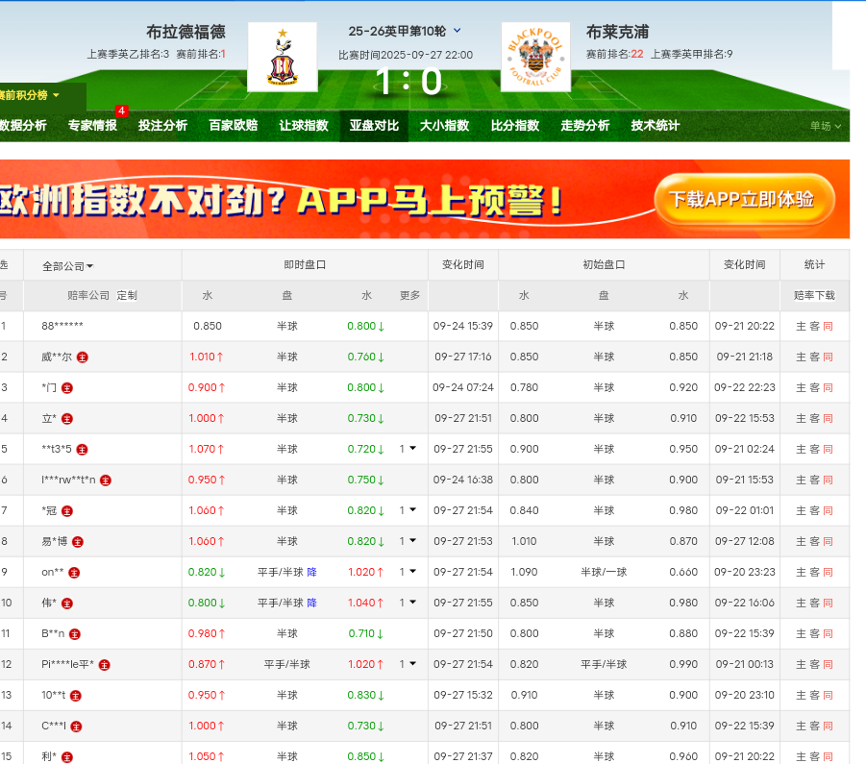Click red 主 badge beside 易*博
Screen dimensions: 866x764
point(78,542)
